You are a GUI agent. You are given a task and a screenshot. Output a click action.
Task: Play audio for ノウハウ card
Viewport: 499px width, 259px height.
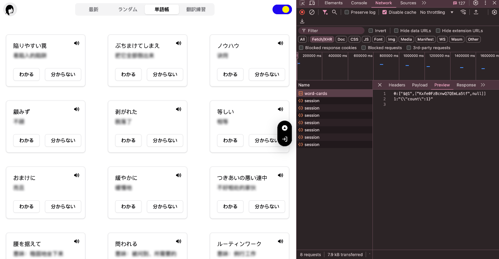281,43
